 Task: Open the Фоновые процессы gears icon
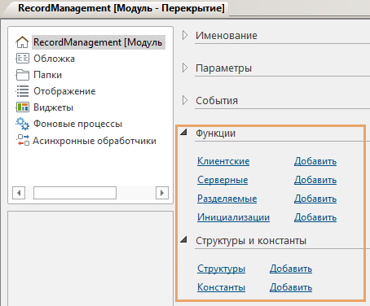pyautogui.click(x=22, y=124)
